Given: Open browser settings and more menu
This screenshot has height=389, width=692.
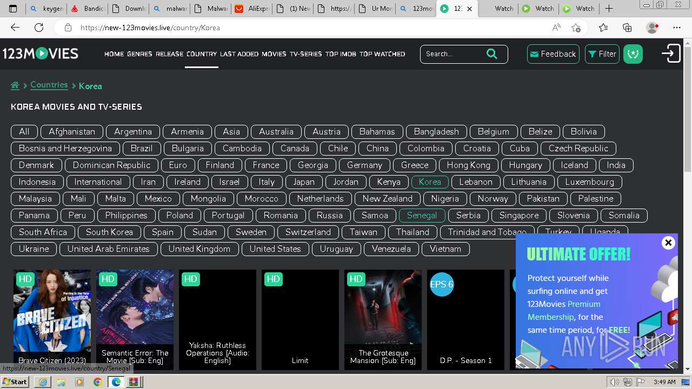Looking at the screenshot, I should [x=677, y=28].
